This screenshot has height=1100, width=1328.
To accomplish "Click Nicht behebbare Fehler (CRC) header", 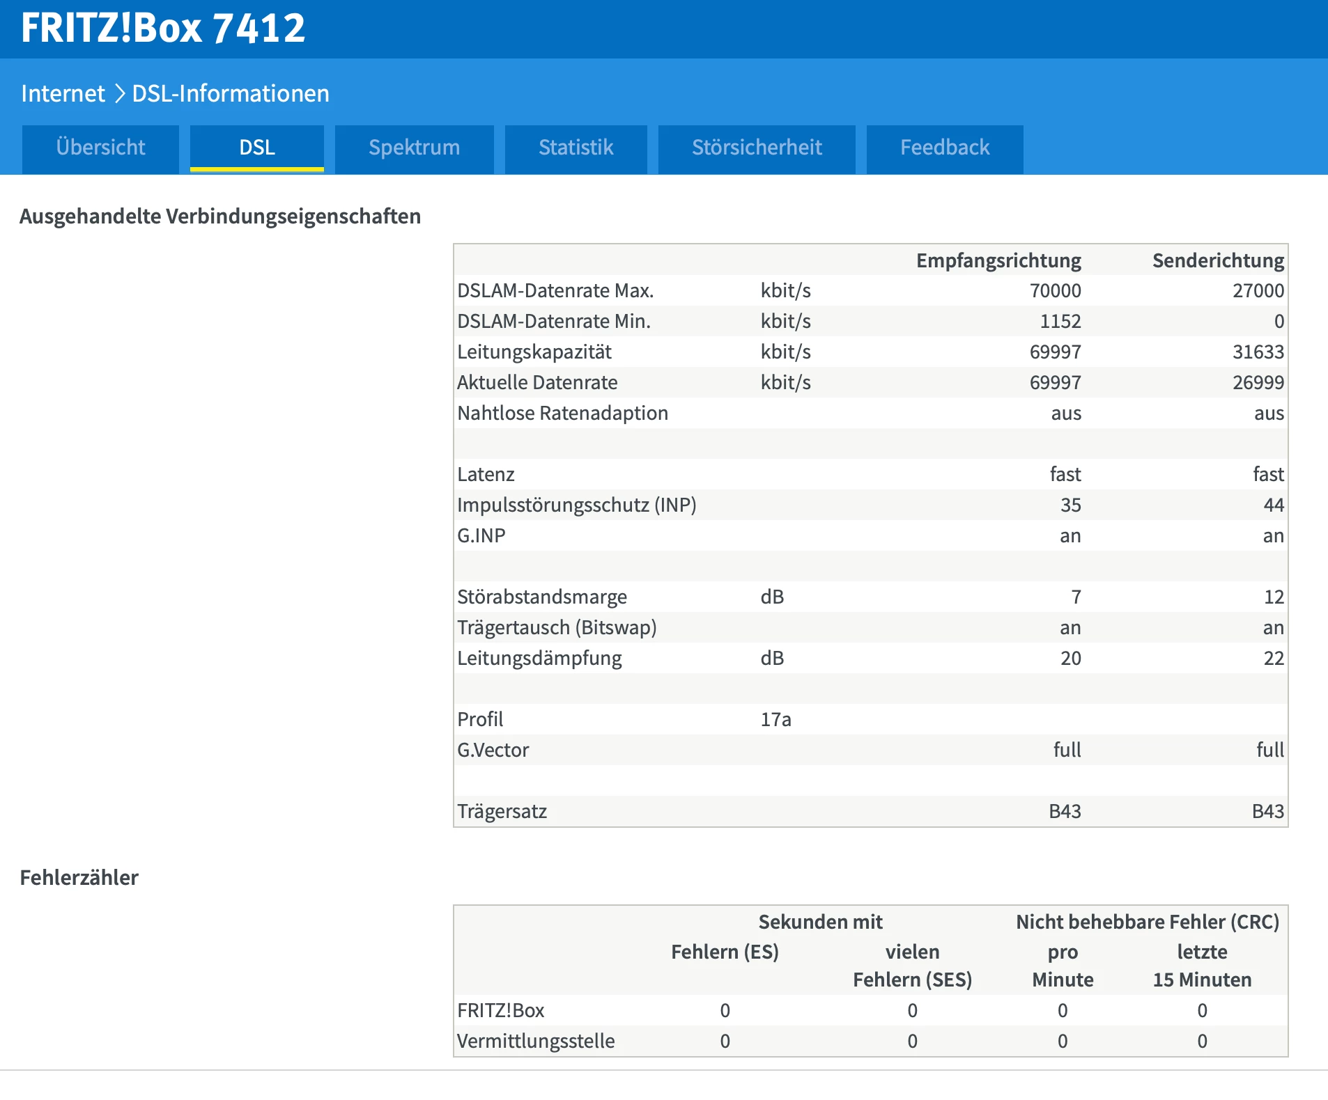I will click(x=1148, y=922).
